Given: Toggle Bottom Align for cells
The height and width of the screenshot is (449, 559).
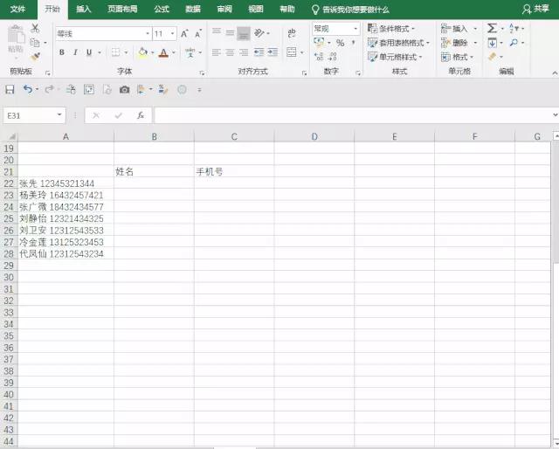Looking at the screenshot, I should [244, 34].
